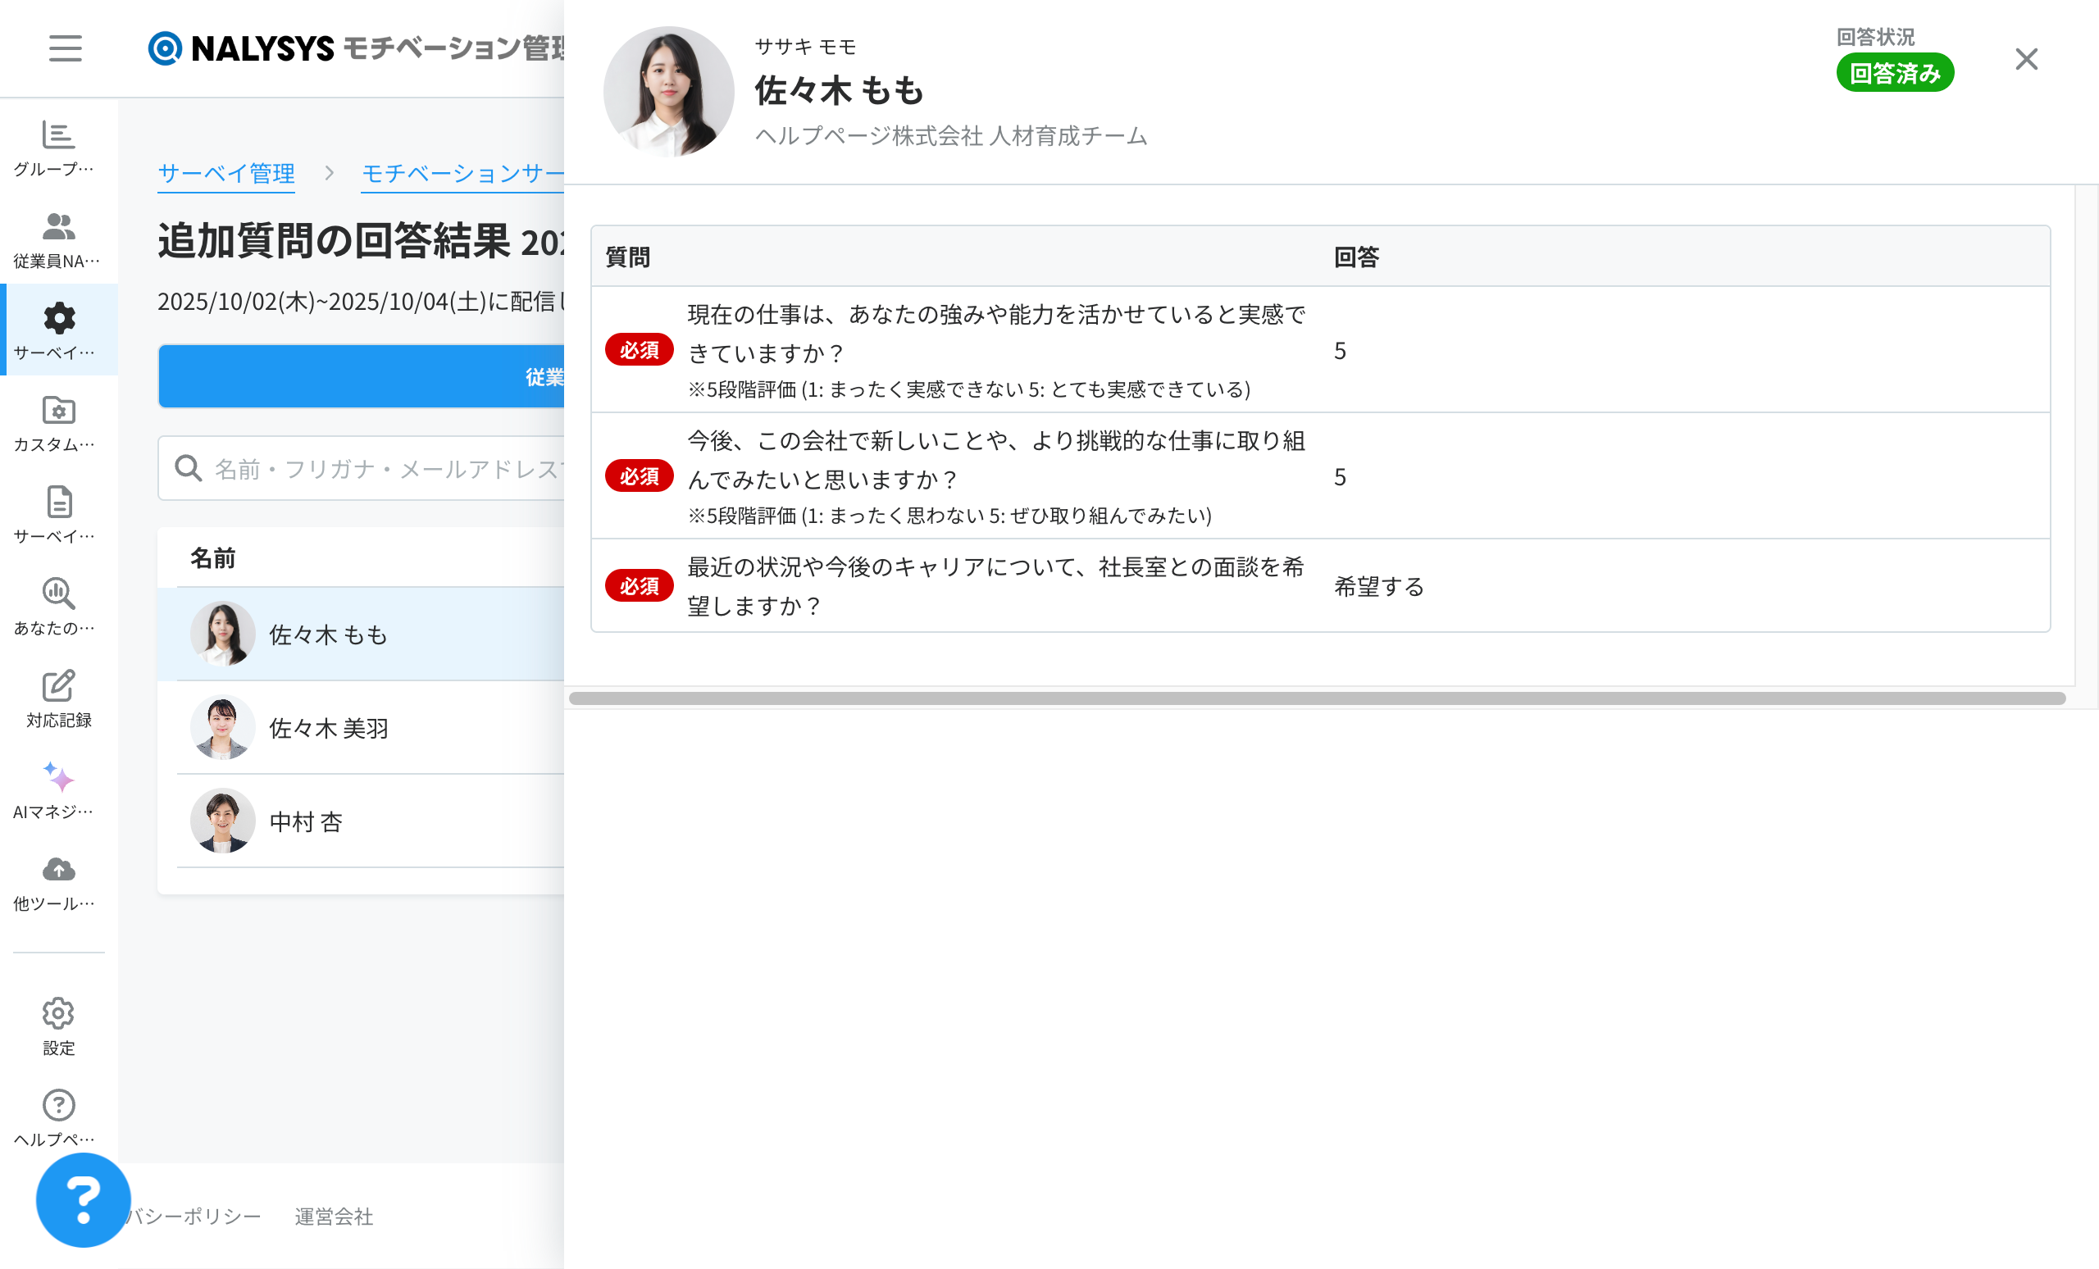Select the survey management gear icon

click(58, 319)
